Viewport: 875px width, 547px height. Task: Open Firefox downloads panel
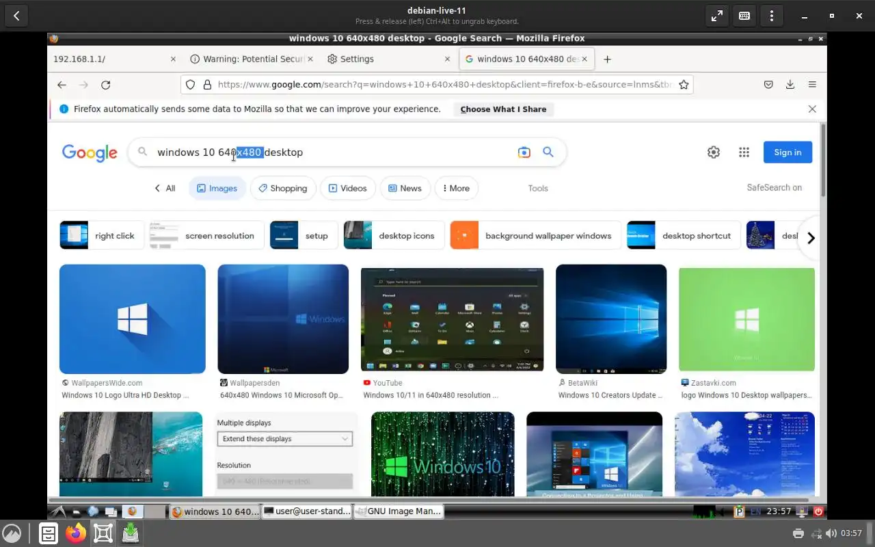(790, 85)
